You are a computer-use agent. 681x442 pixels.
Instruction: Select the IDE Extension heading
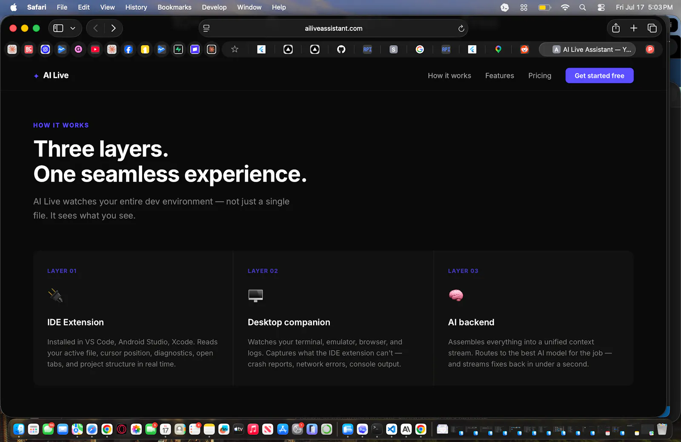(x=75, y=322)
